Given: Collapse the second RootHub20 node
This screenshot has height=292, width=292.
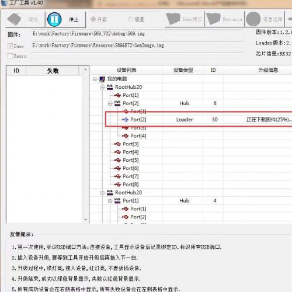Looking at the screenshot, I should 102,193.
